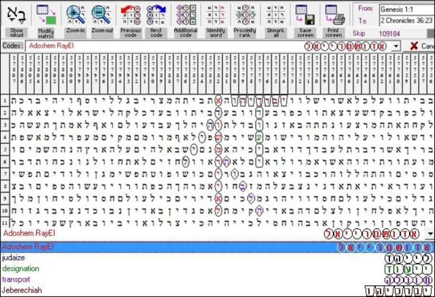The height and width of the screenshot is (297, 435).
Task: Click the Proximity rank label button
Action: (x=245, y=33)
